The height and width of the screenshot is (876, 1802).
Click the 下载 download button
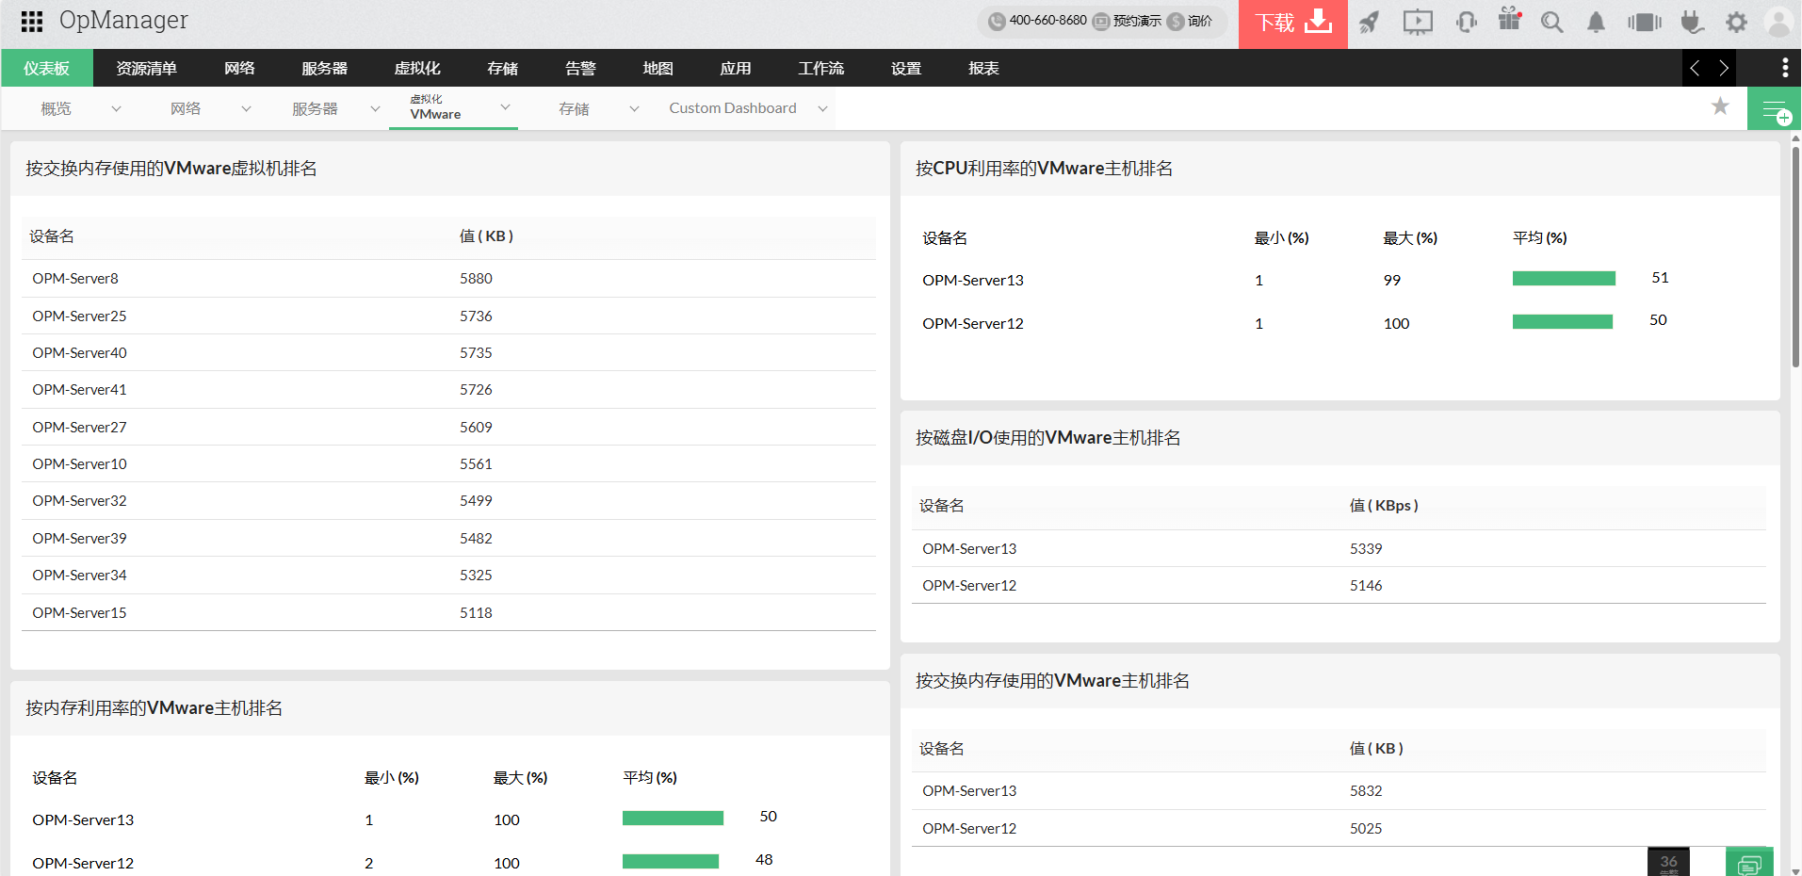pyautogui.click(x=1293, y=24)
